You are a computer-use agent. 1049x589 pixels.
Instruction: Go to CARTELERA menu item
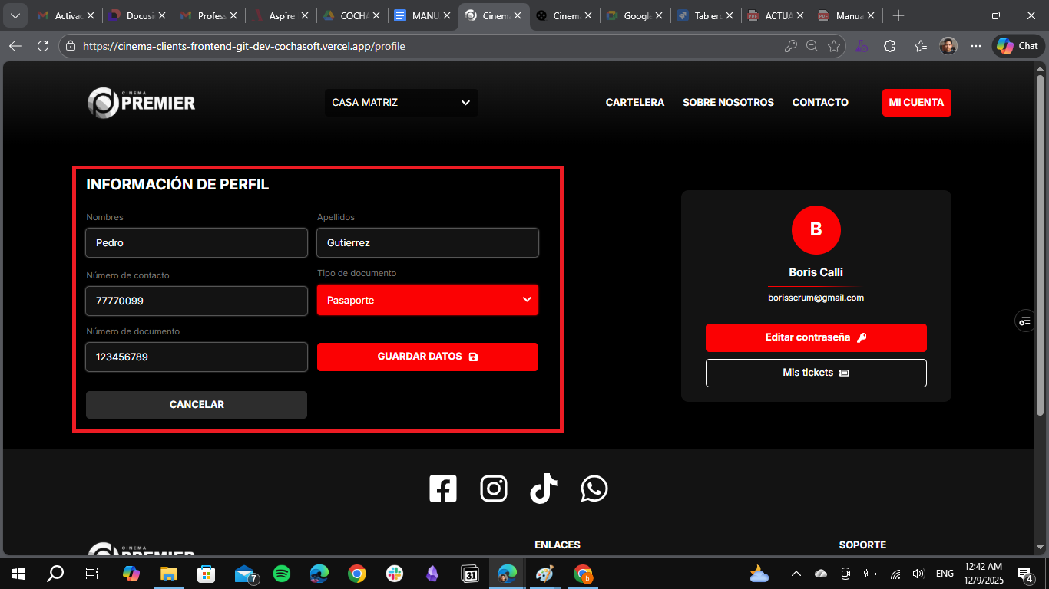click(634, 103)
